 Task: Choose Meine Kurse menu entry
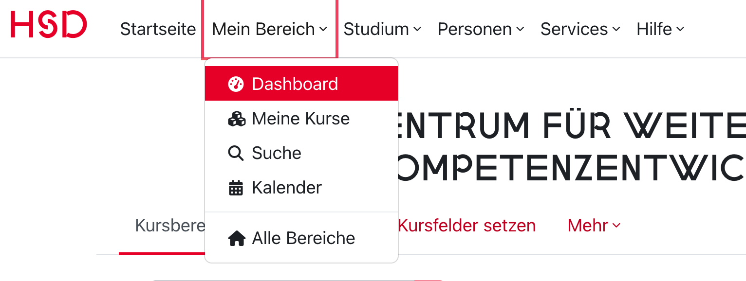coord(300,119)
